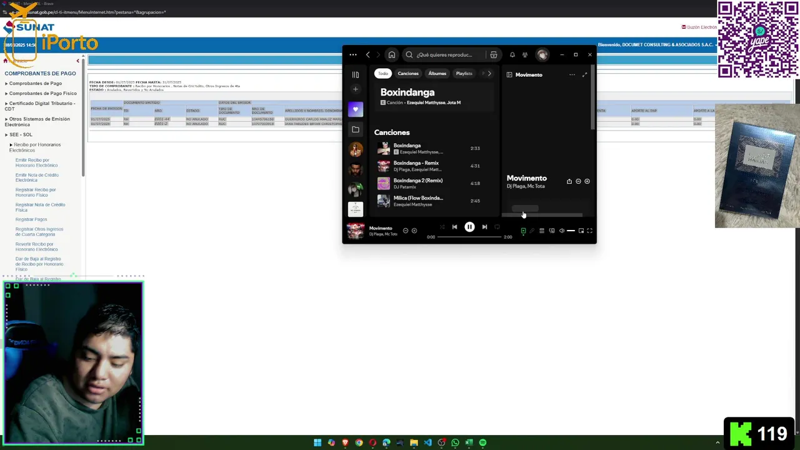Open Registrar Pagos link
Image resolution: width=800 pixels, height=450 pixels.
click(31, 219)
